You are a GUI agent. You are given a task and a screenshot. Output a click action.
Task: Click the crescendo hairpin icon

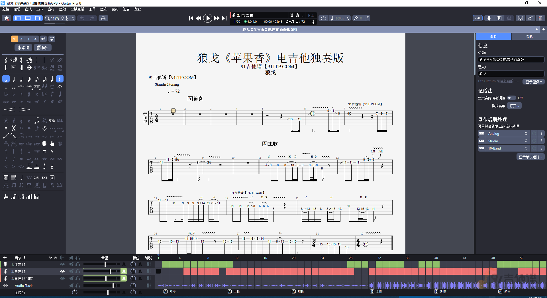click(x=9, y=109)
